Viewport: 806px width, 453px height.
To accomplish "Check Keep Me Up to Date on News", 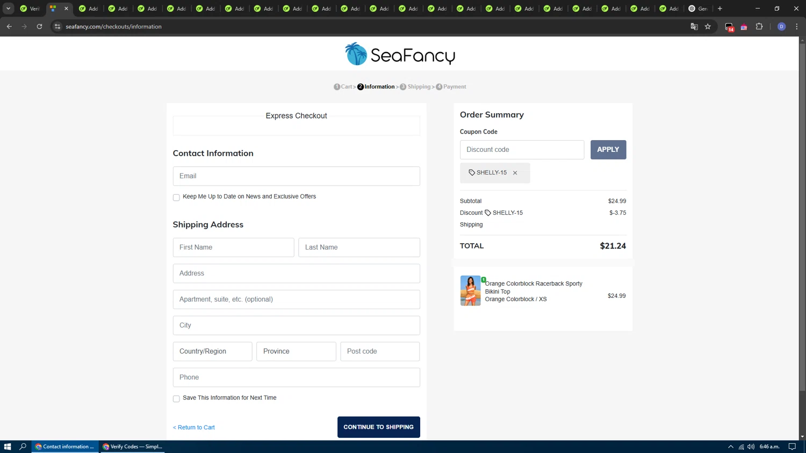I will click(x=176, y=198).
